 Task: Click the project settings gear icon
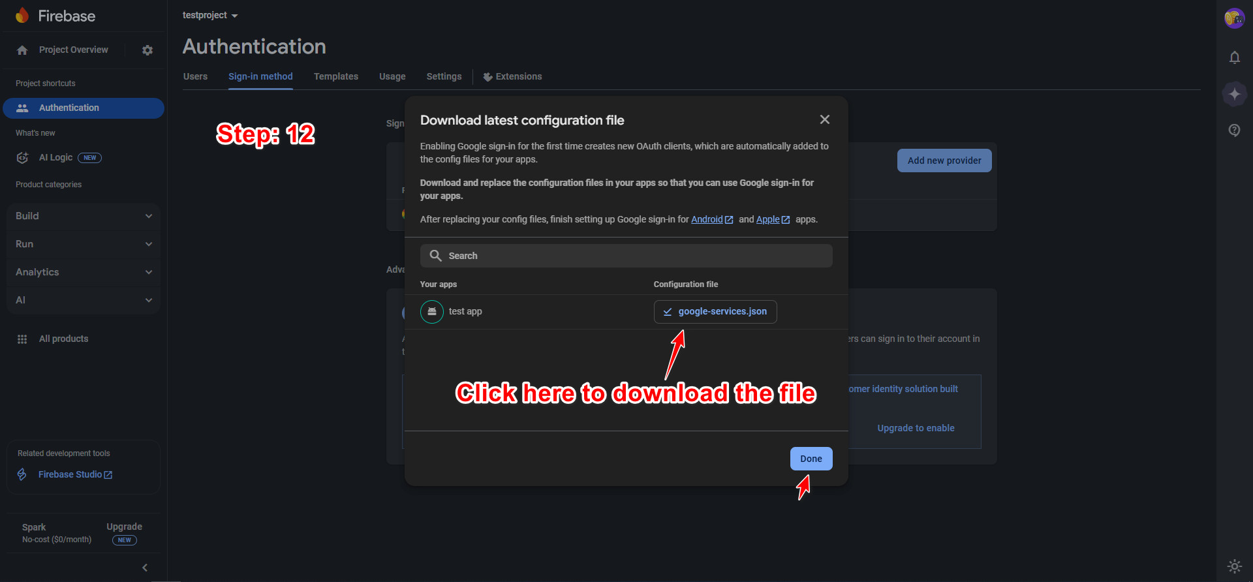coord(147,50)
